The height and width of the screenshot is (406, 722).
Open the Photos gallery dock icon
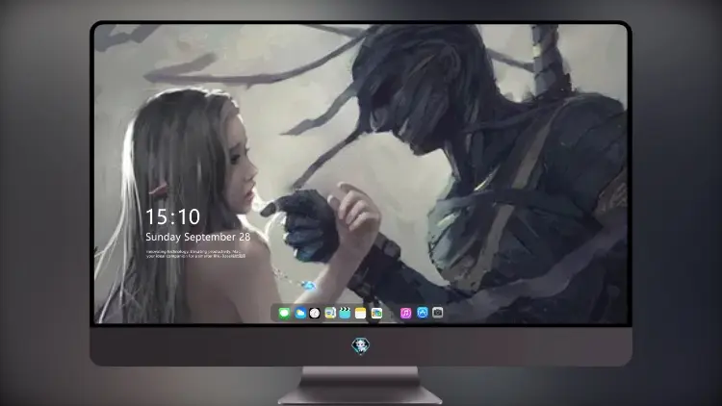376,313
